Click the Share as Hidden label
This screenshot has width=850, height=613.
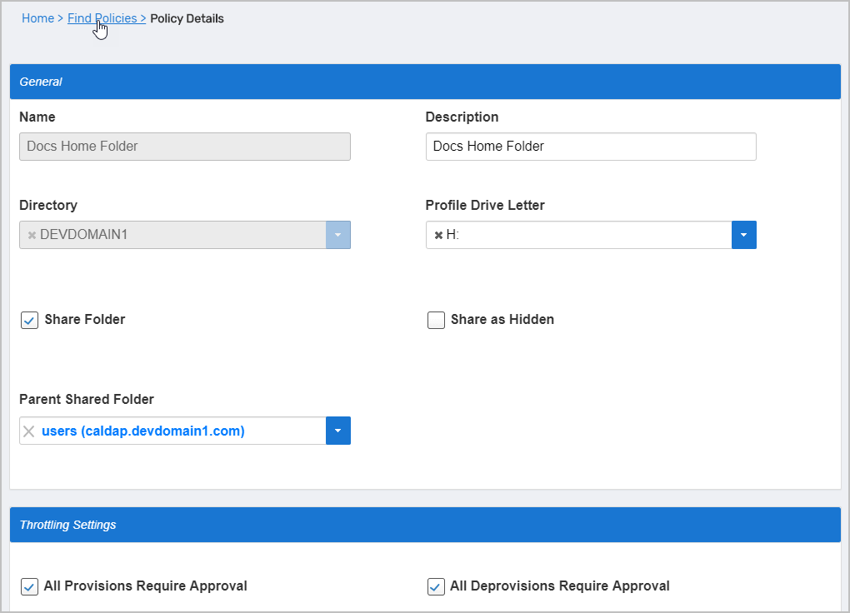point(502,320)
